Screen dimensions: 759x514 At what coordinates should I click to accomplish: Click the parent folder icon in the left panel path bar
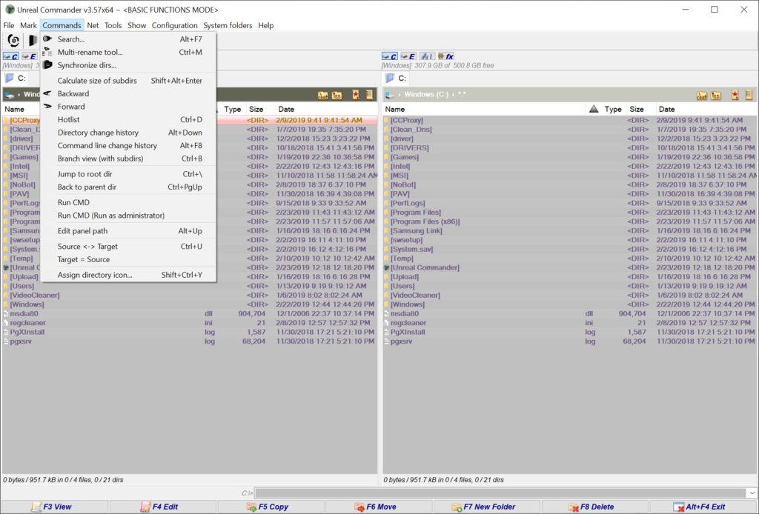[337, 96]
